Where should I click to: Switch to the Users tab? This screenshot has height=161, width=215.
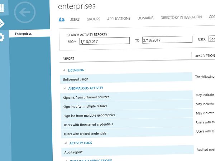75,19
